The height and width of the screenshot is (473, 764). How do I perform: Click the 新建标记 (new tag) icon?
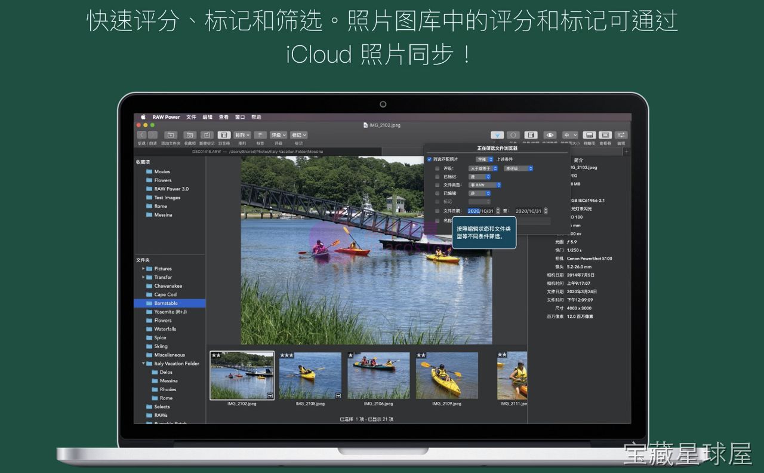(x=207, y=135)
